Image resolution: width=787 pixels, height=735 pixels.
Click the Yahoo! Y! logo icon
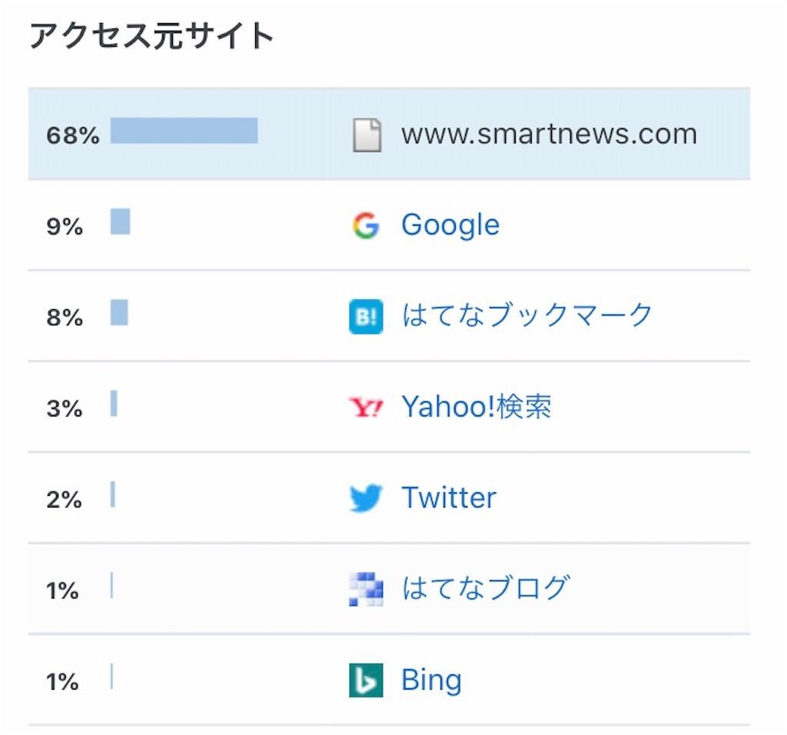pos(366,407)
